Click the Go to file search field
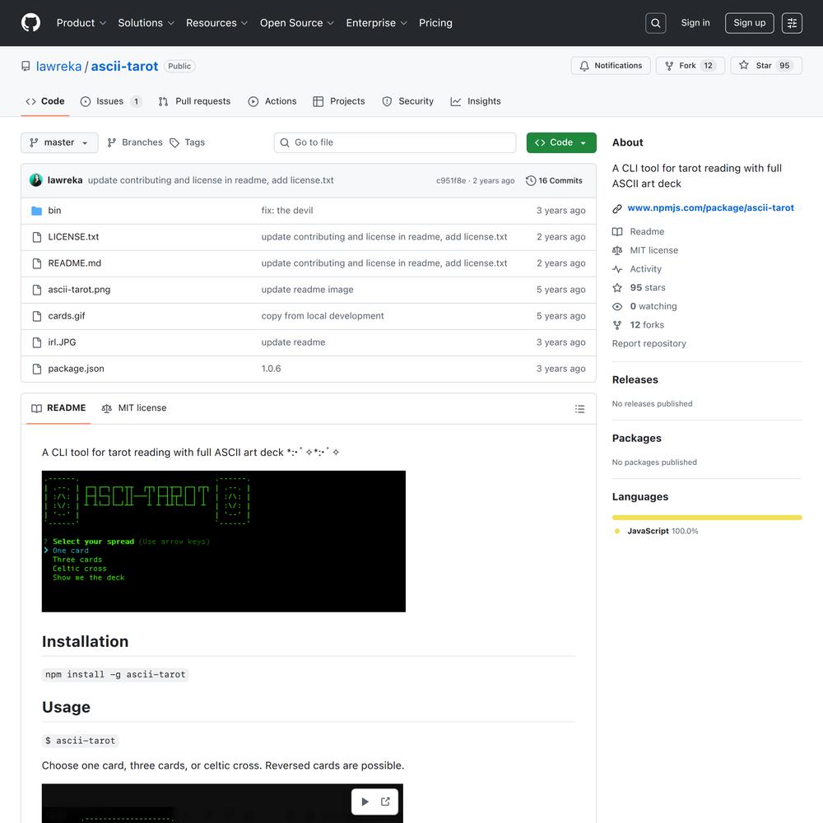 [x=395, y=142]
